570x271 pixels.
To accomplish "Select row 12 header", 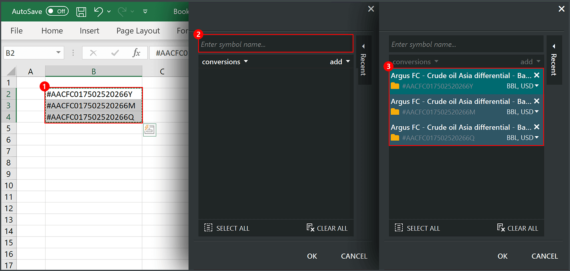I will tap(8, 208).
